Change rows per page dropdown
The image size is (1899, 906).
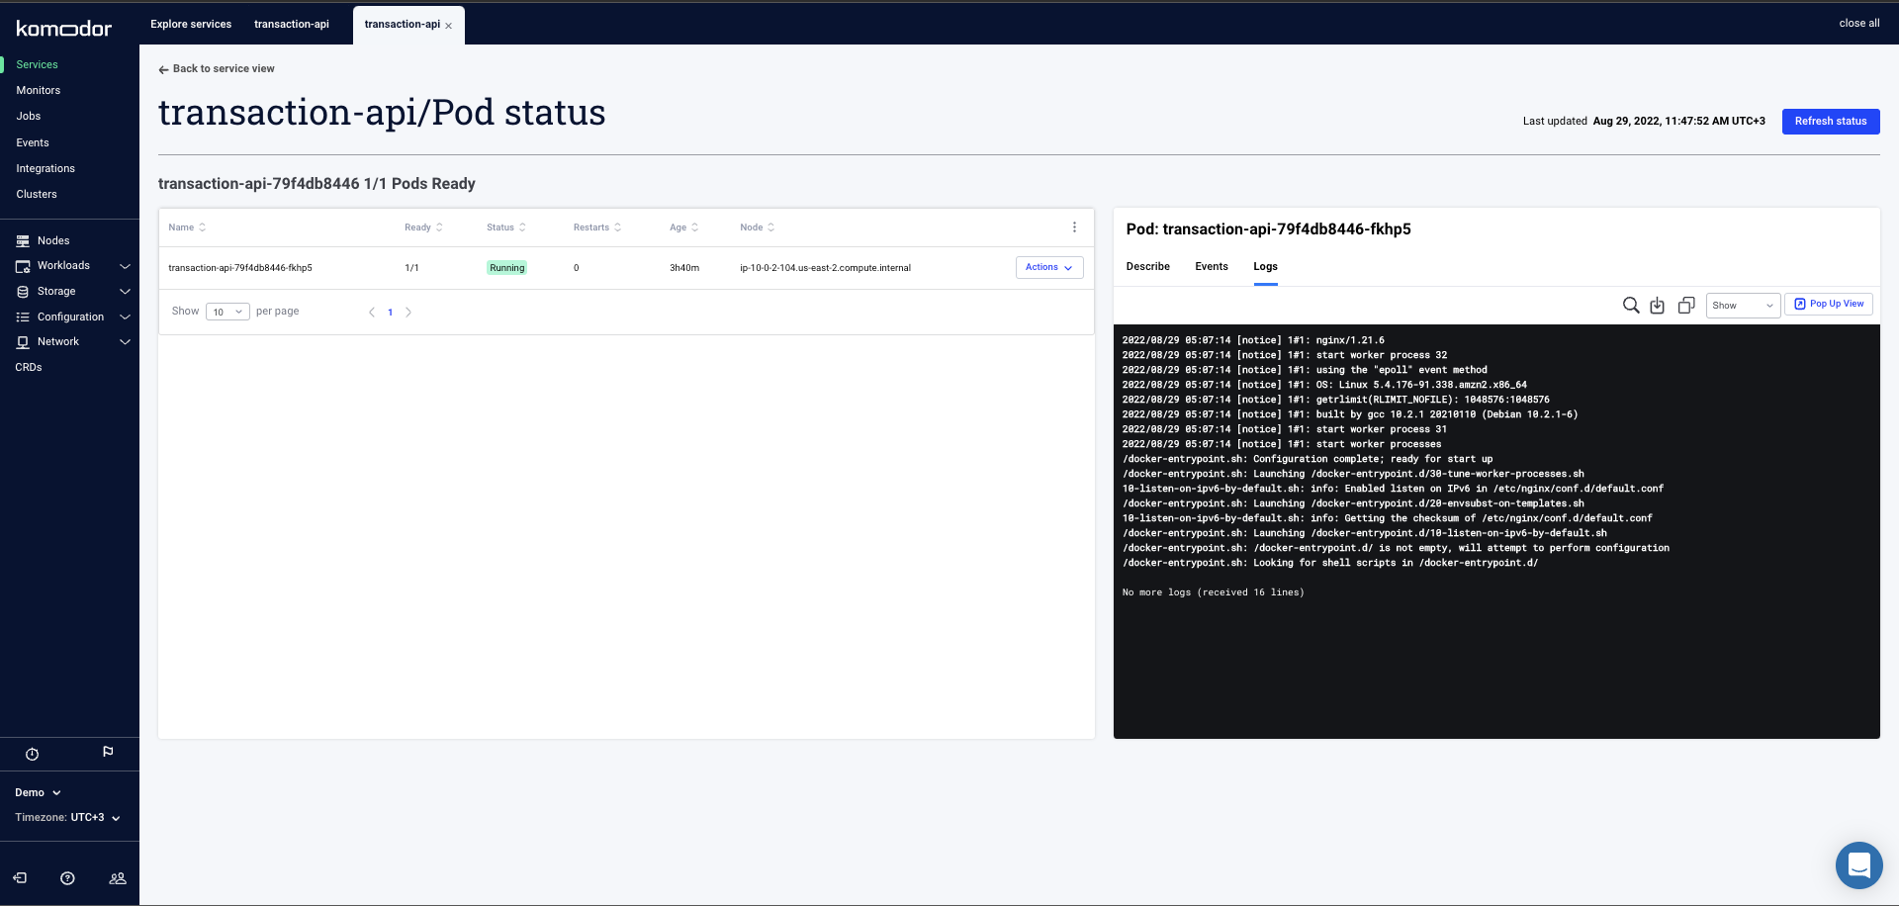click(227, 312)
